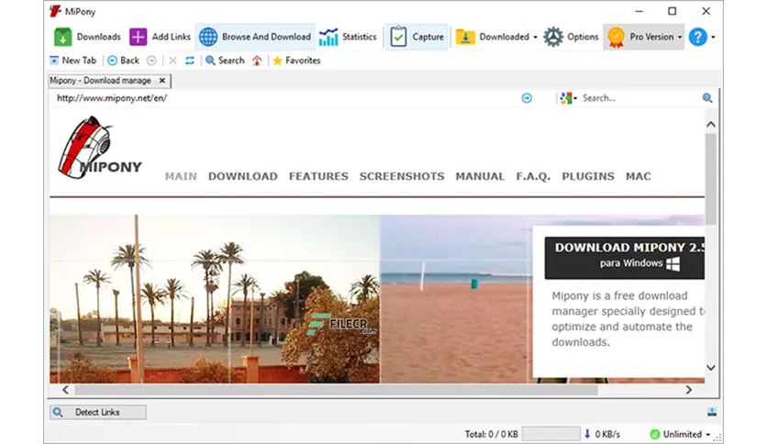Viewport: 767px width, 444px height.
Task: Open the FEATURES link on the webpage
Action: [x=318, y=176]
